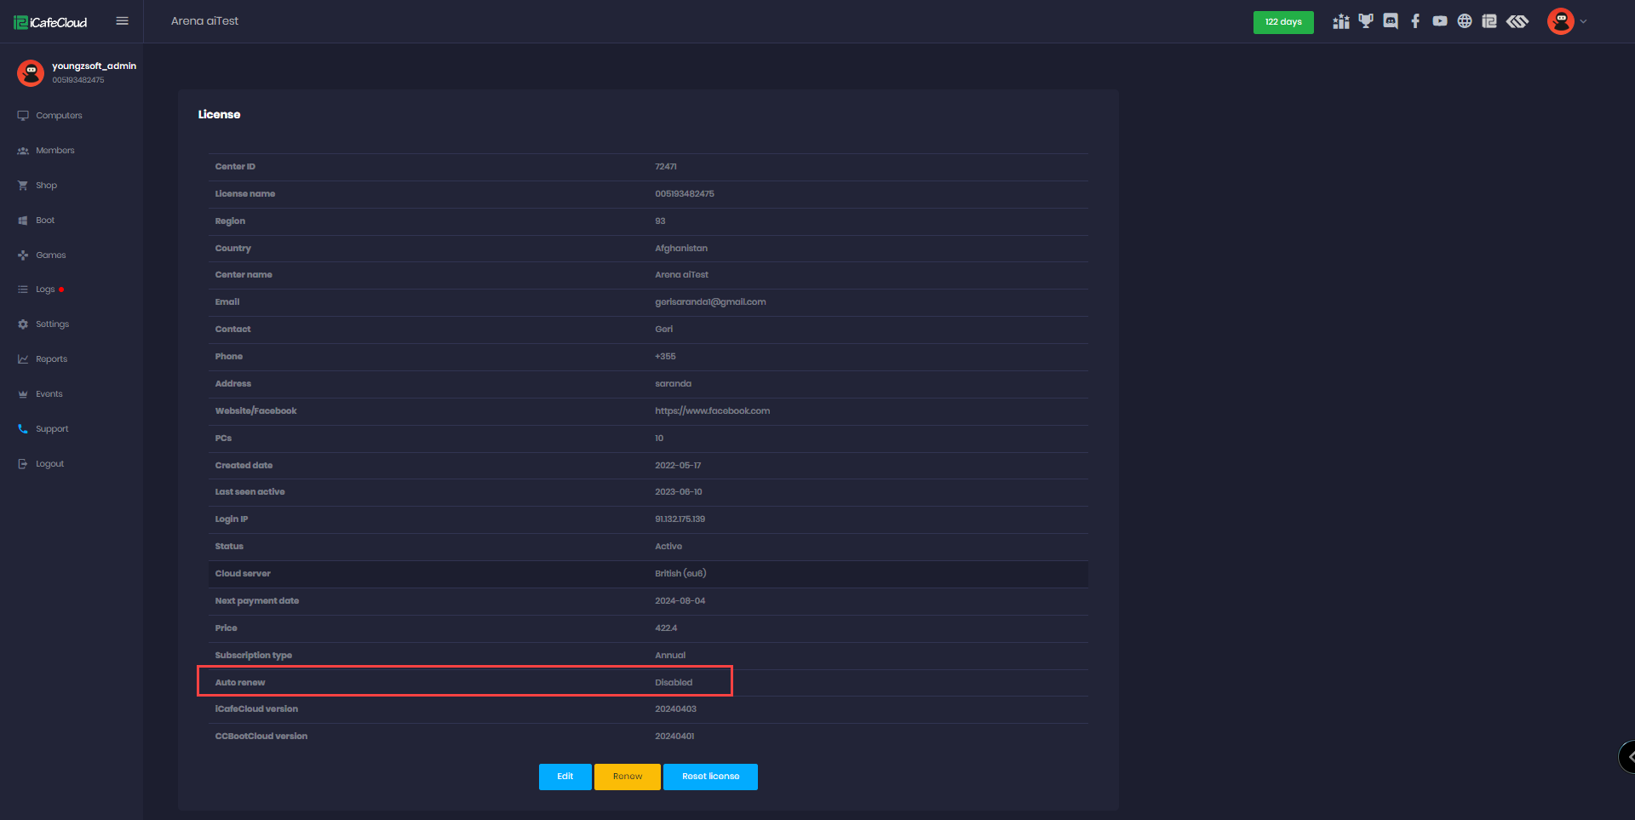Select Reports in the sidebar
The height and width of the screenshot is (820, 1635).
tap(51, 359)
